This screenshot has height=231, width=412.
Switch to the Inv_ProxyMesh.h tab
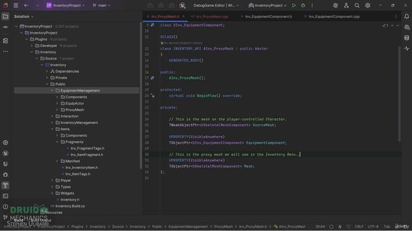tap(165, 17)
